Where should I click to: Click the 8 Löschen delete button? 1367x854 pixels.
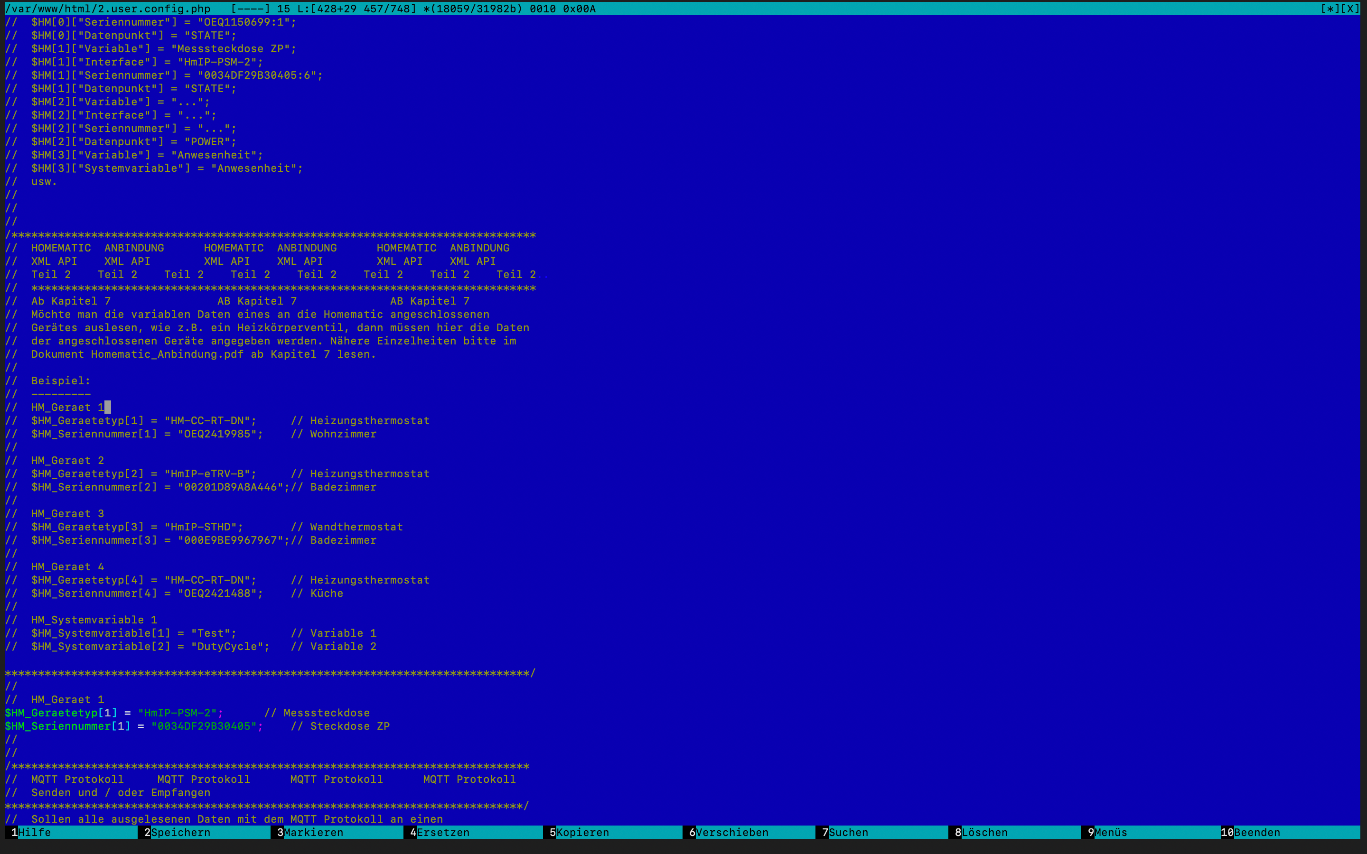tap(984, 832)
